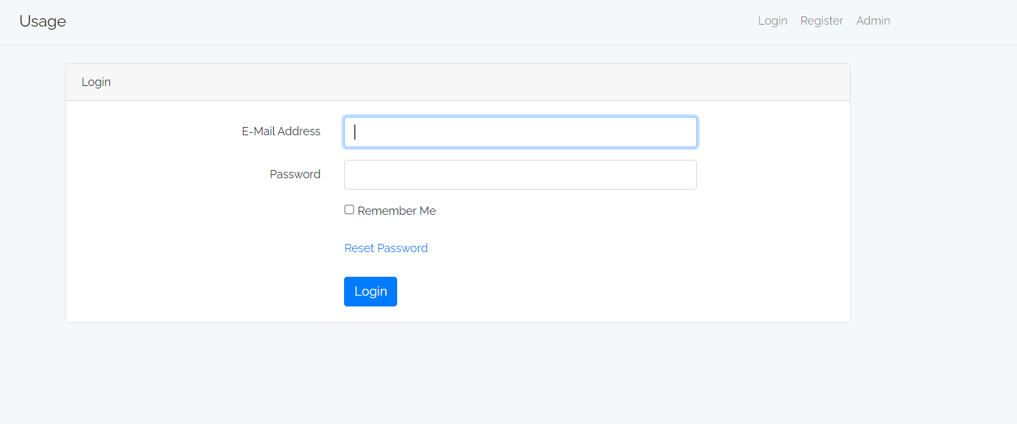
Task: Select the Login panel header
Action: point(96,82)
